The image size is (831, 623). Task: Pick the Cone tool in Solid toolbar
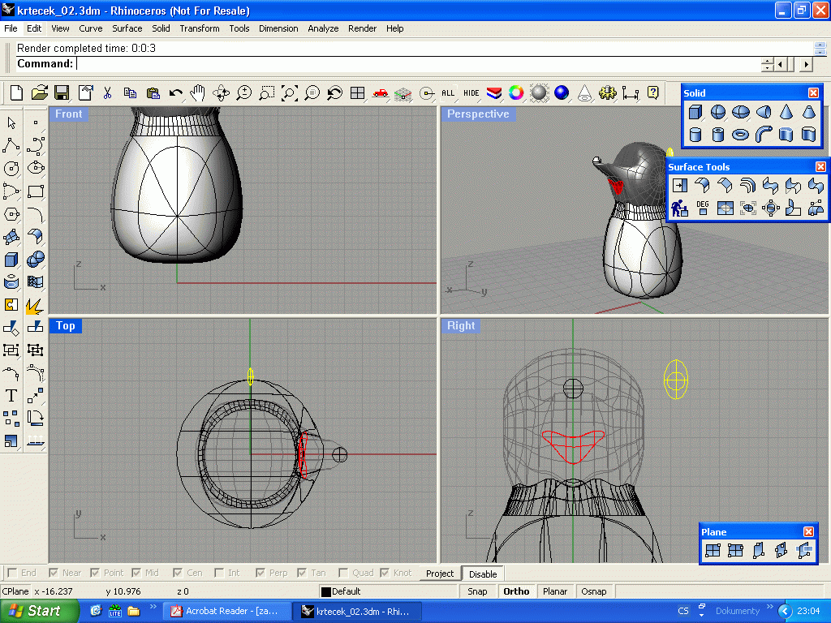(x=786, y=112)
